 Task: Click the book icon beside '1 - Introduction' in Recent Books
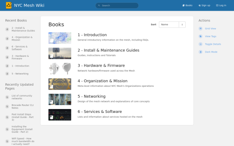tap(7, 66)
